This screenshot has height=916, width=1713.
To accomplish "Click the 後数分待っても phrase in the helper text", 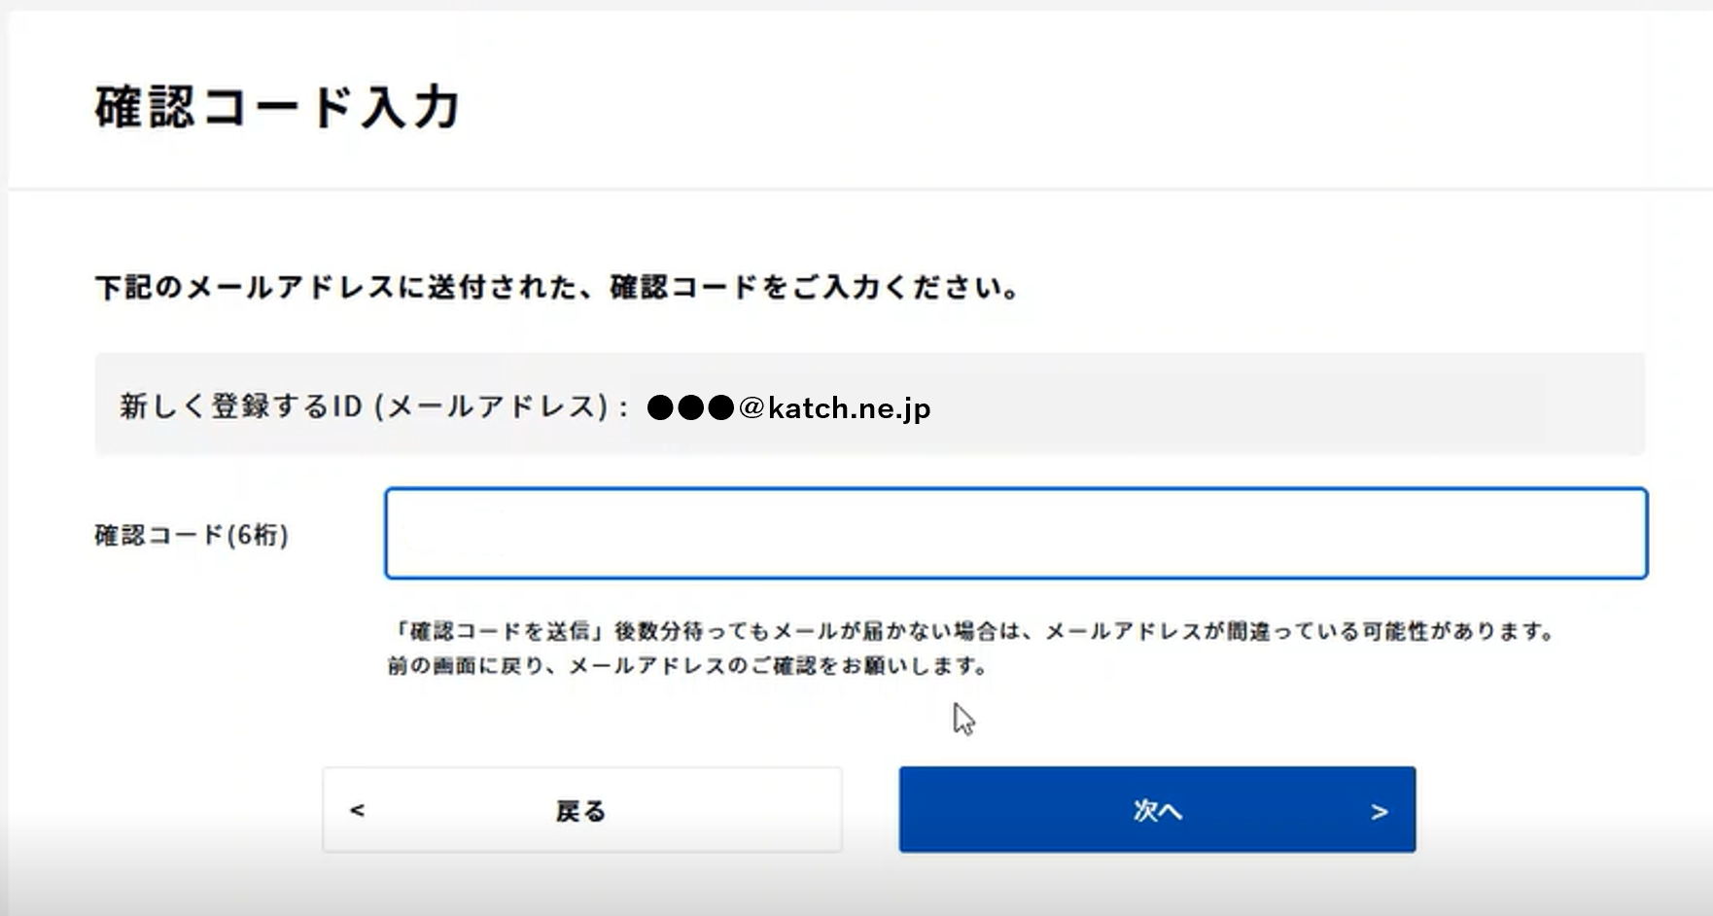I will click(692, 631).
